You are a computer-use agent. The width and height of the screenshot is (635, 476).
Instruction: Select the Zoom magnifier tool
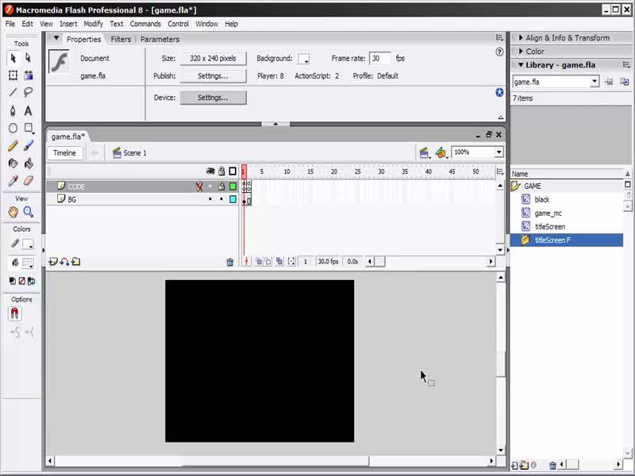pos(29,212)
